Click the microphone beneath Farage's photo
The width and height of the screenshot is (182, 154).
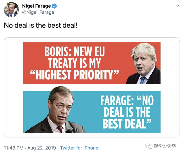click(69, 131)
